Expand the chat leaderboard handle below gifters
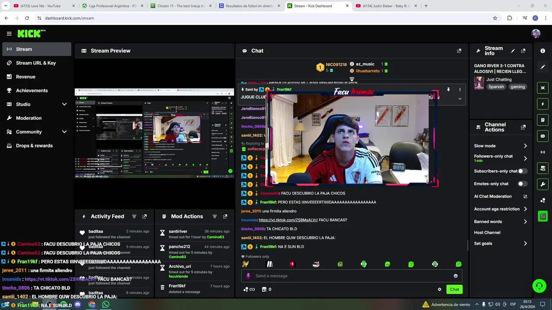The width and height of the screenshot is (552, 310). point(352,79)
